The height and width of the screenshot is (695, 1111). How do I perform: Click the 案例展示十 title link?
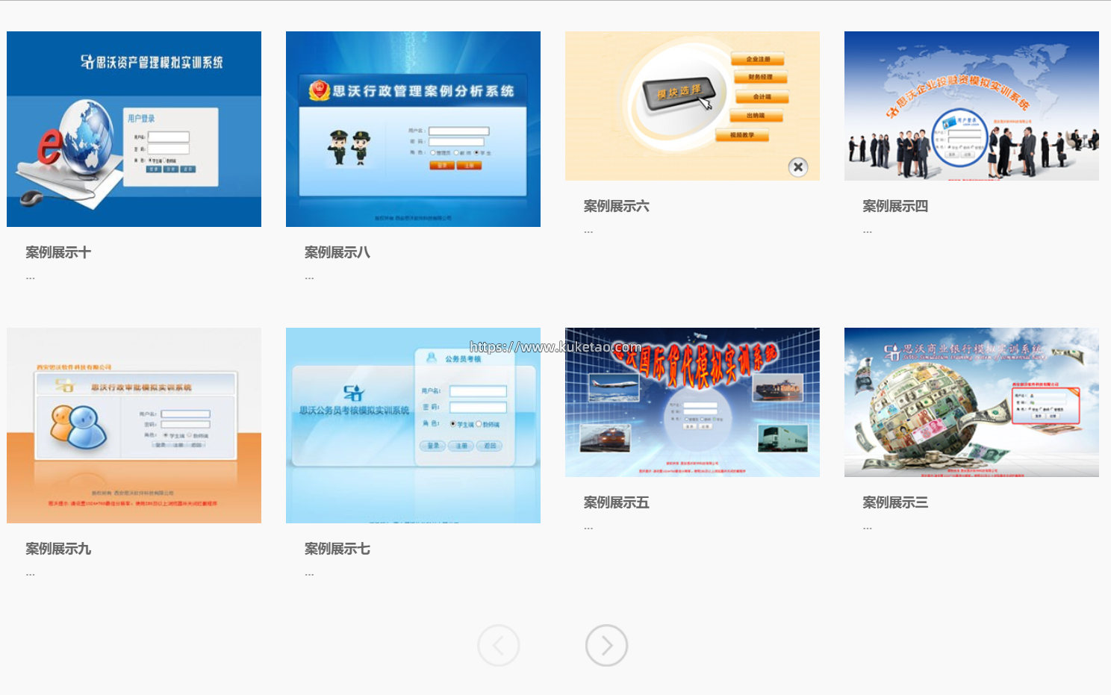click(x=58, y=252)
